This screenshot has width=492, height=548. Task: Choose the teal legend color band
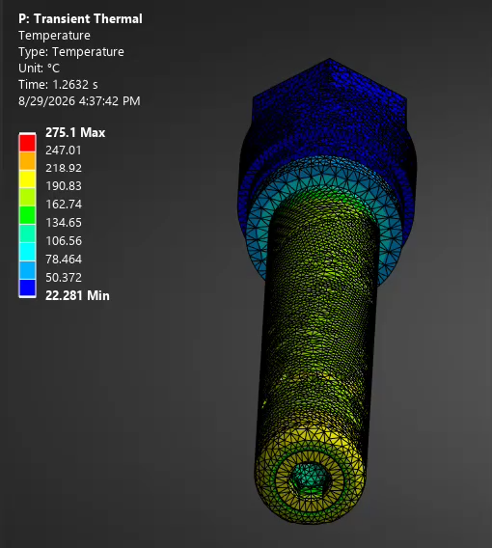coord(27,233)
